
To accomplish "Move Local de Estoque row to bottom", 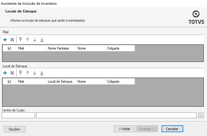I will 42,73.
